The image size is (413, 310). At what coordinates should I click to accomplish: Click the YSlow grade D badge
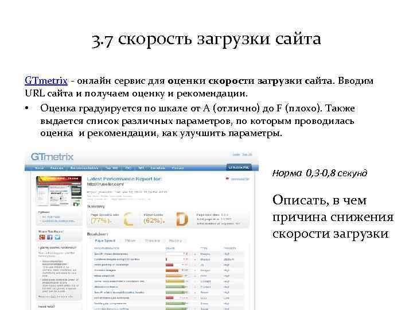182,219
